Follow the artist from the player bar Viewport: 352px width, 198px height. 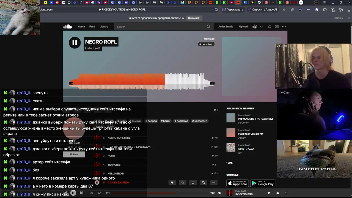tap(278, 193)
